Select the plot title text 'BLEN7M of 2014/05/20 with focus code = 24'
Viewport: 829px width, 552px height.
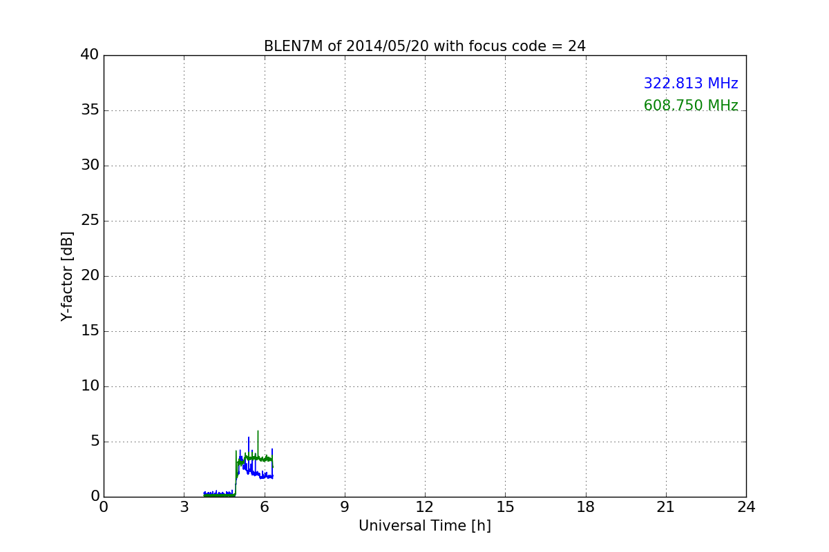425,46
